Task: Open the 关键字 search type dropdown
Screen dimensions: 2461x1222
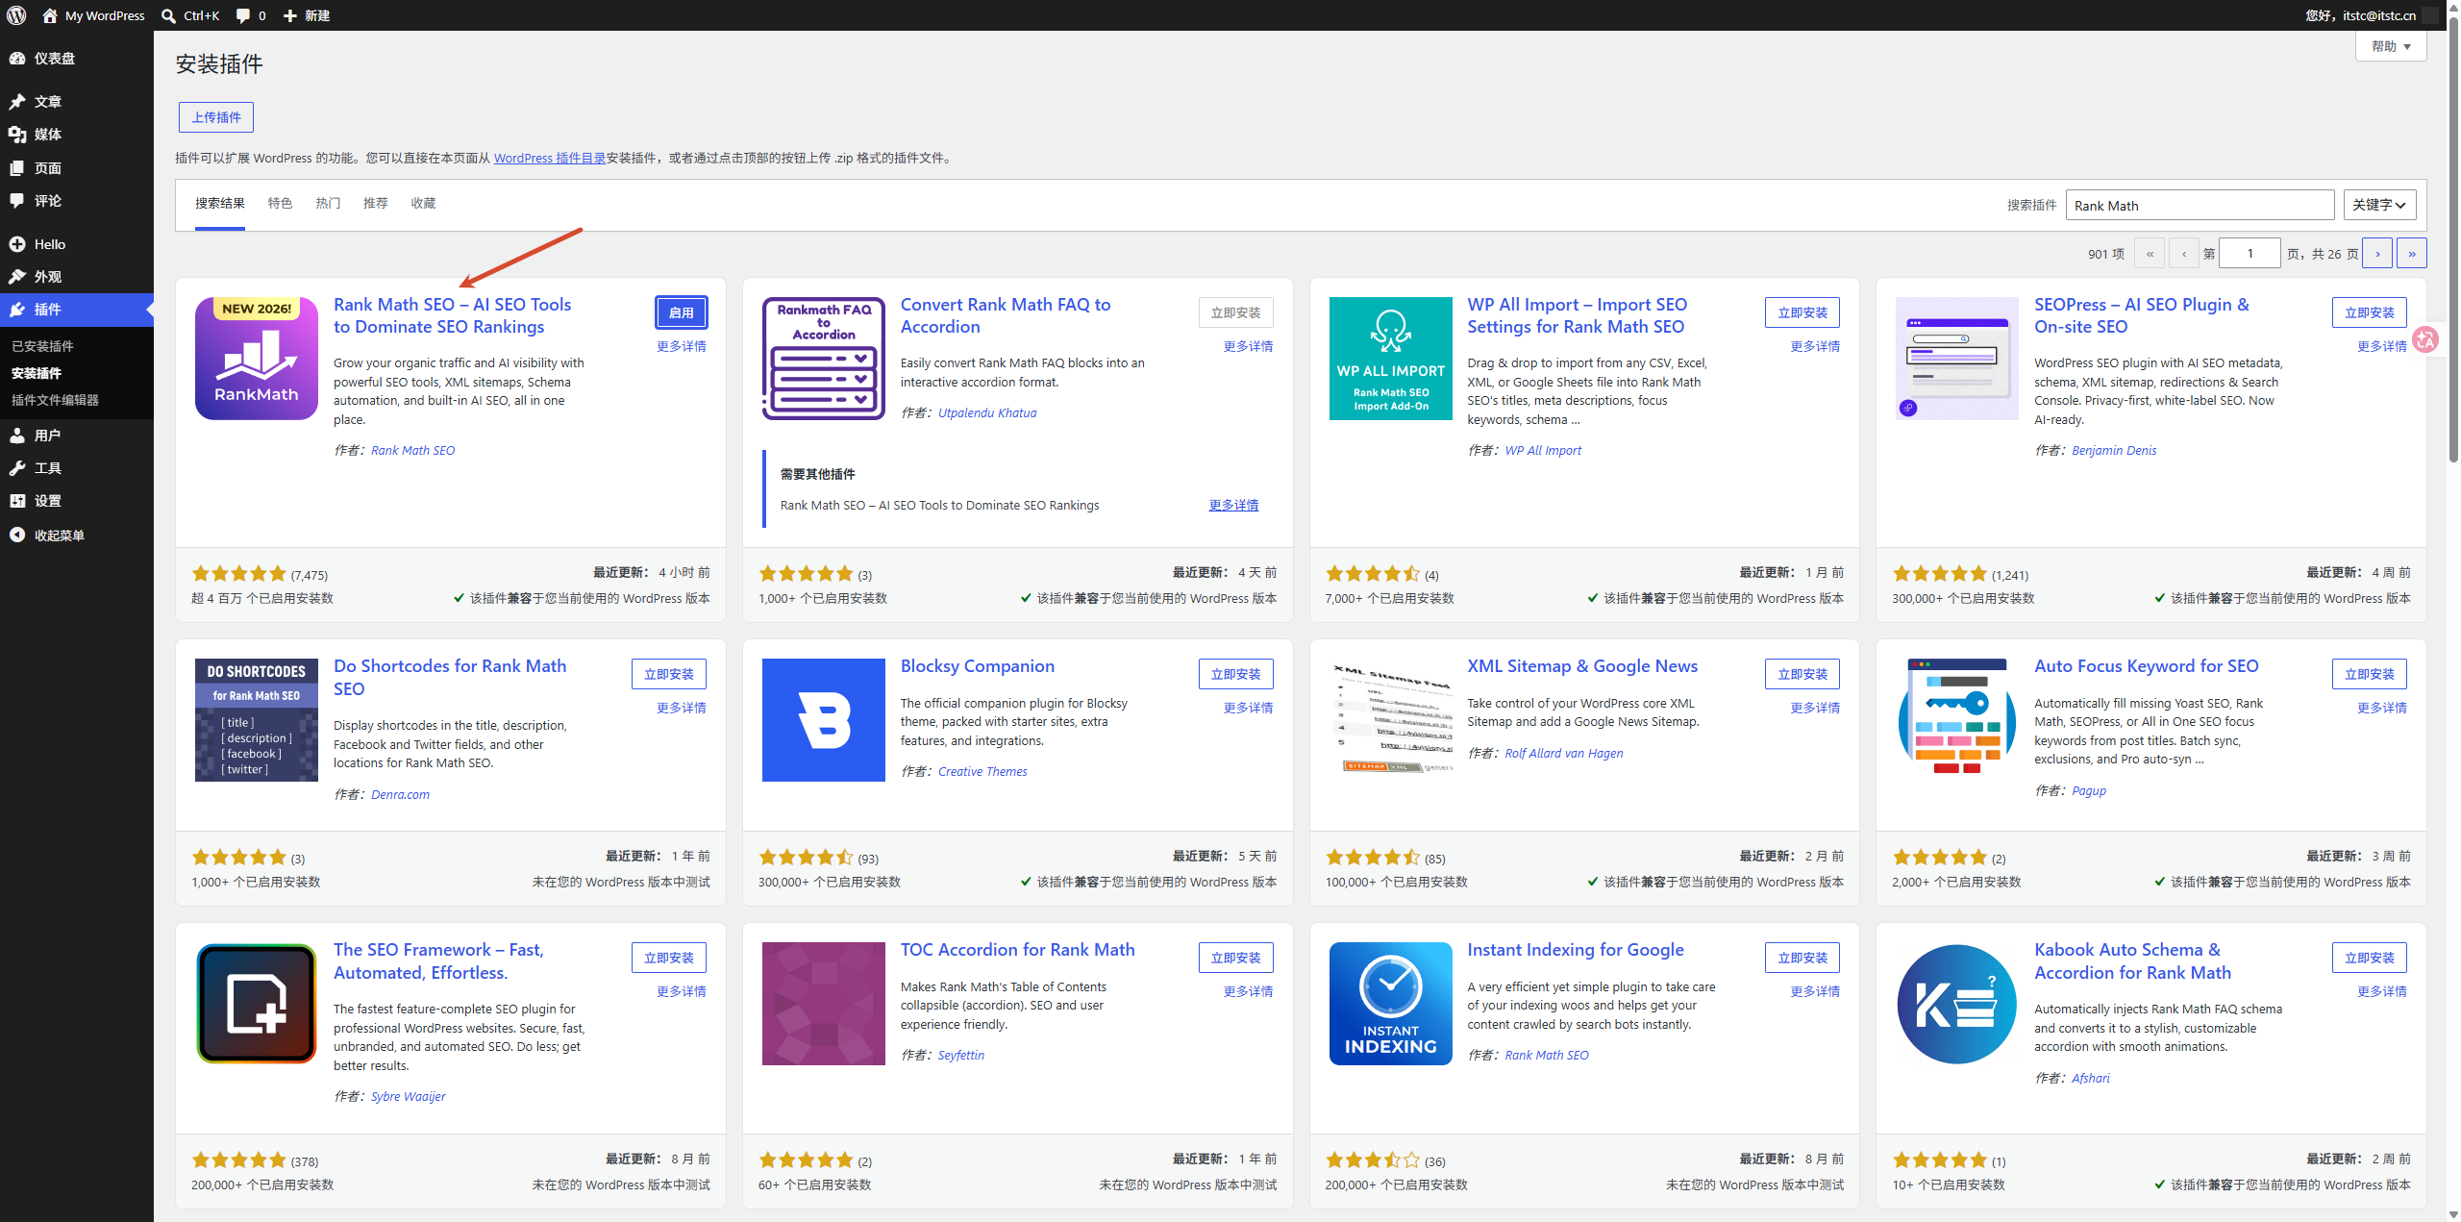Action: click(2379, 205)
